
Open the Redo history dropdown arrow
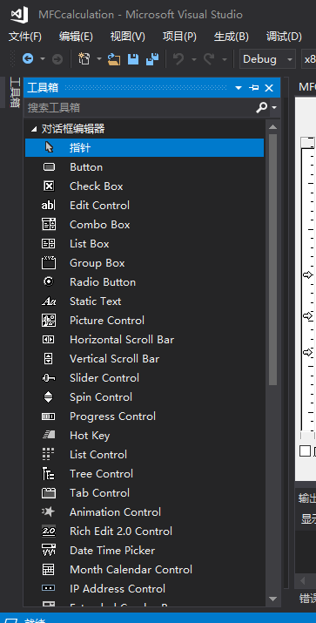point(225,59)
